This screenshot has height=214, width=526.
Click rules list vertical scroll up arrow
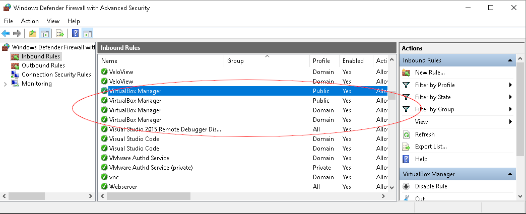click(391, 61)
